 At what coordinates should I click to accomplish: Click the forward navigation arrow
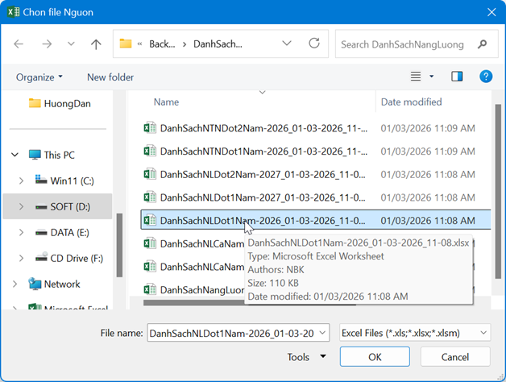tap(47, 44)
